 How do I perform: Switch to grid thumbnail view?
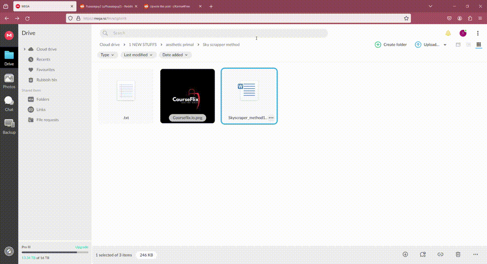[x=479, y=44]
